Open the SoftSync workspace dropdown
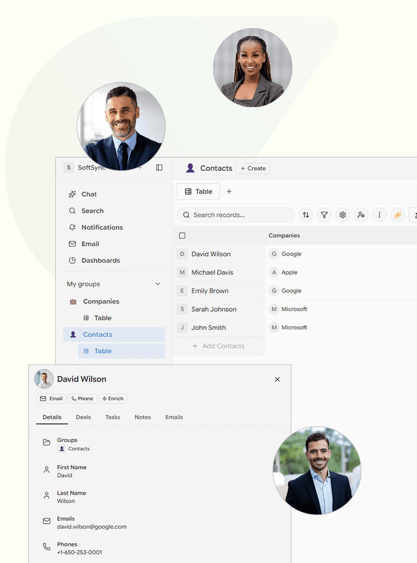 click(x=140, y=168)
